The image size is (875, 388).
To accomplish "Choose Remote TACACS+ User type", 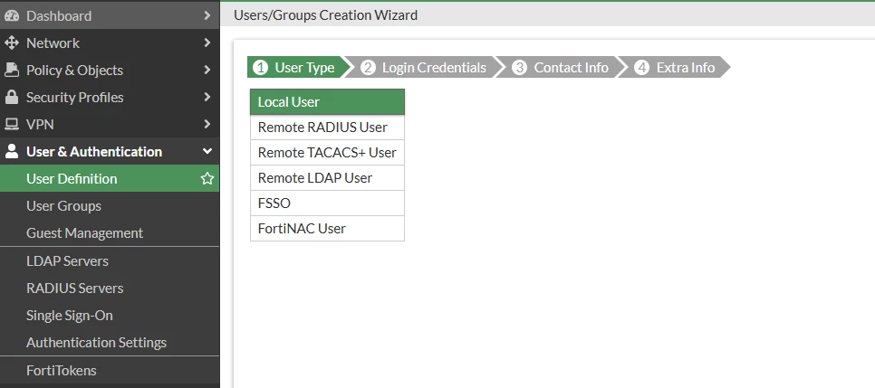I will pos(327,153).
